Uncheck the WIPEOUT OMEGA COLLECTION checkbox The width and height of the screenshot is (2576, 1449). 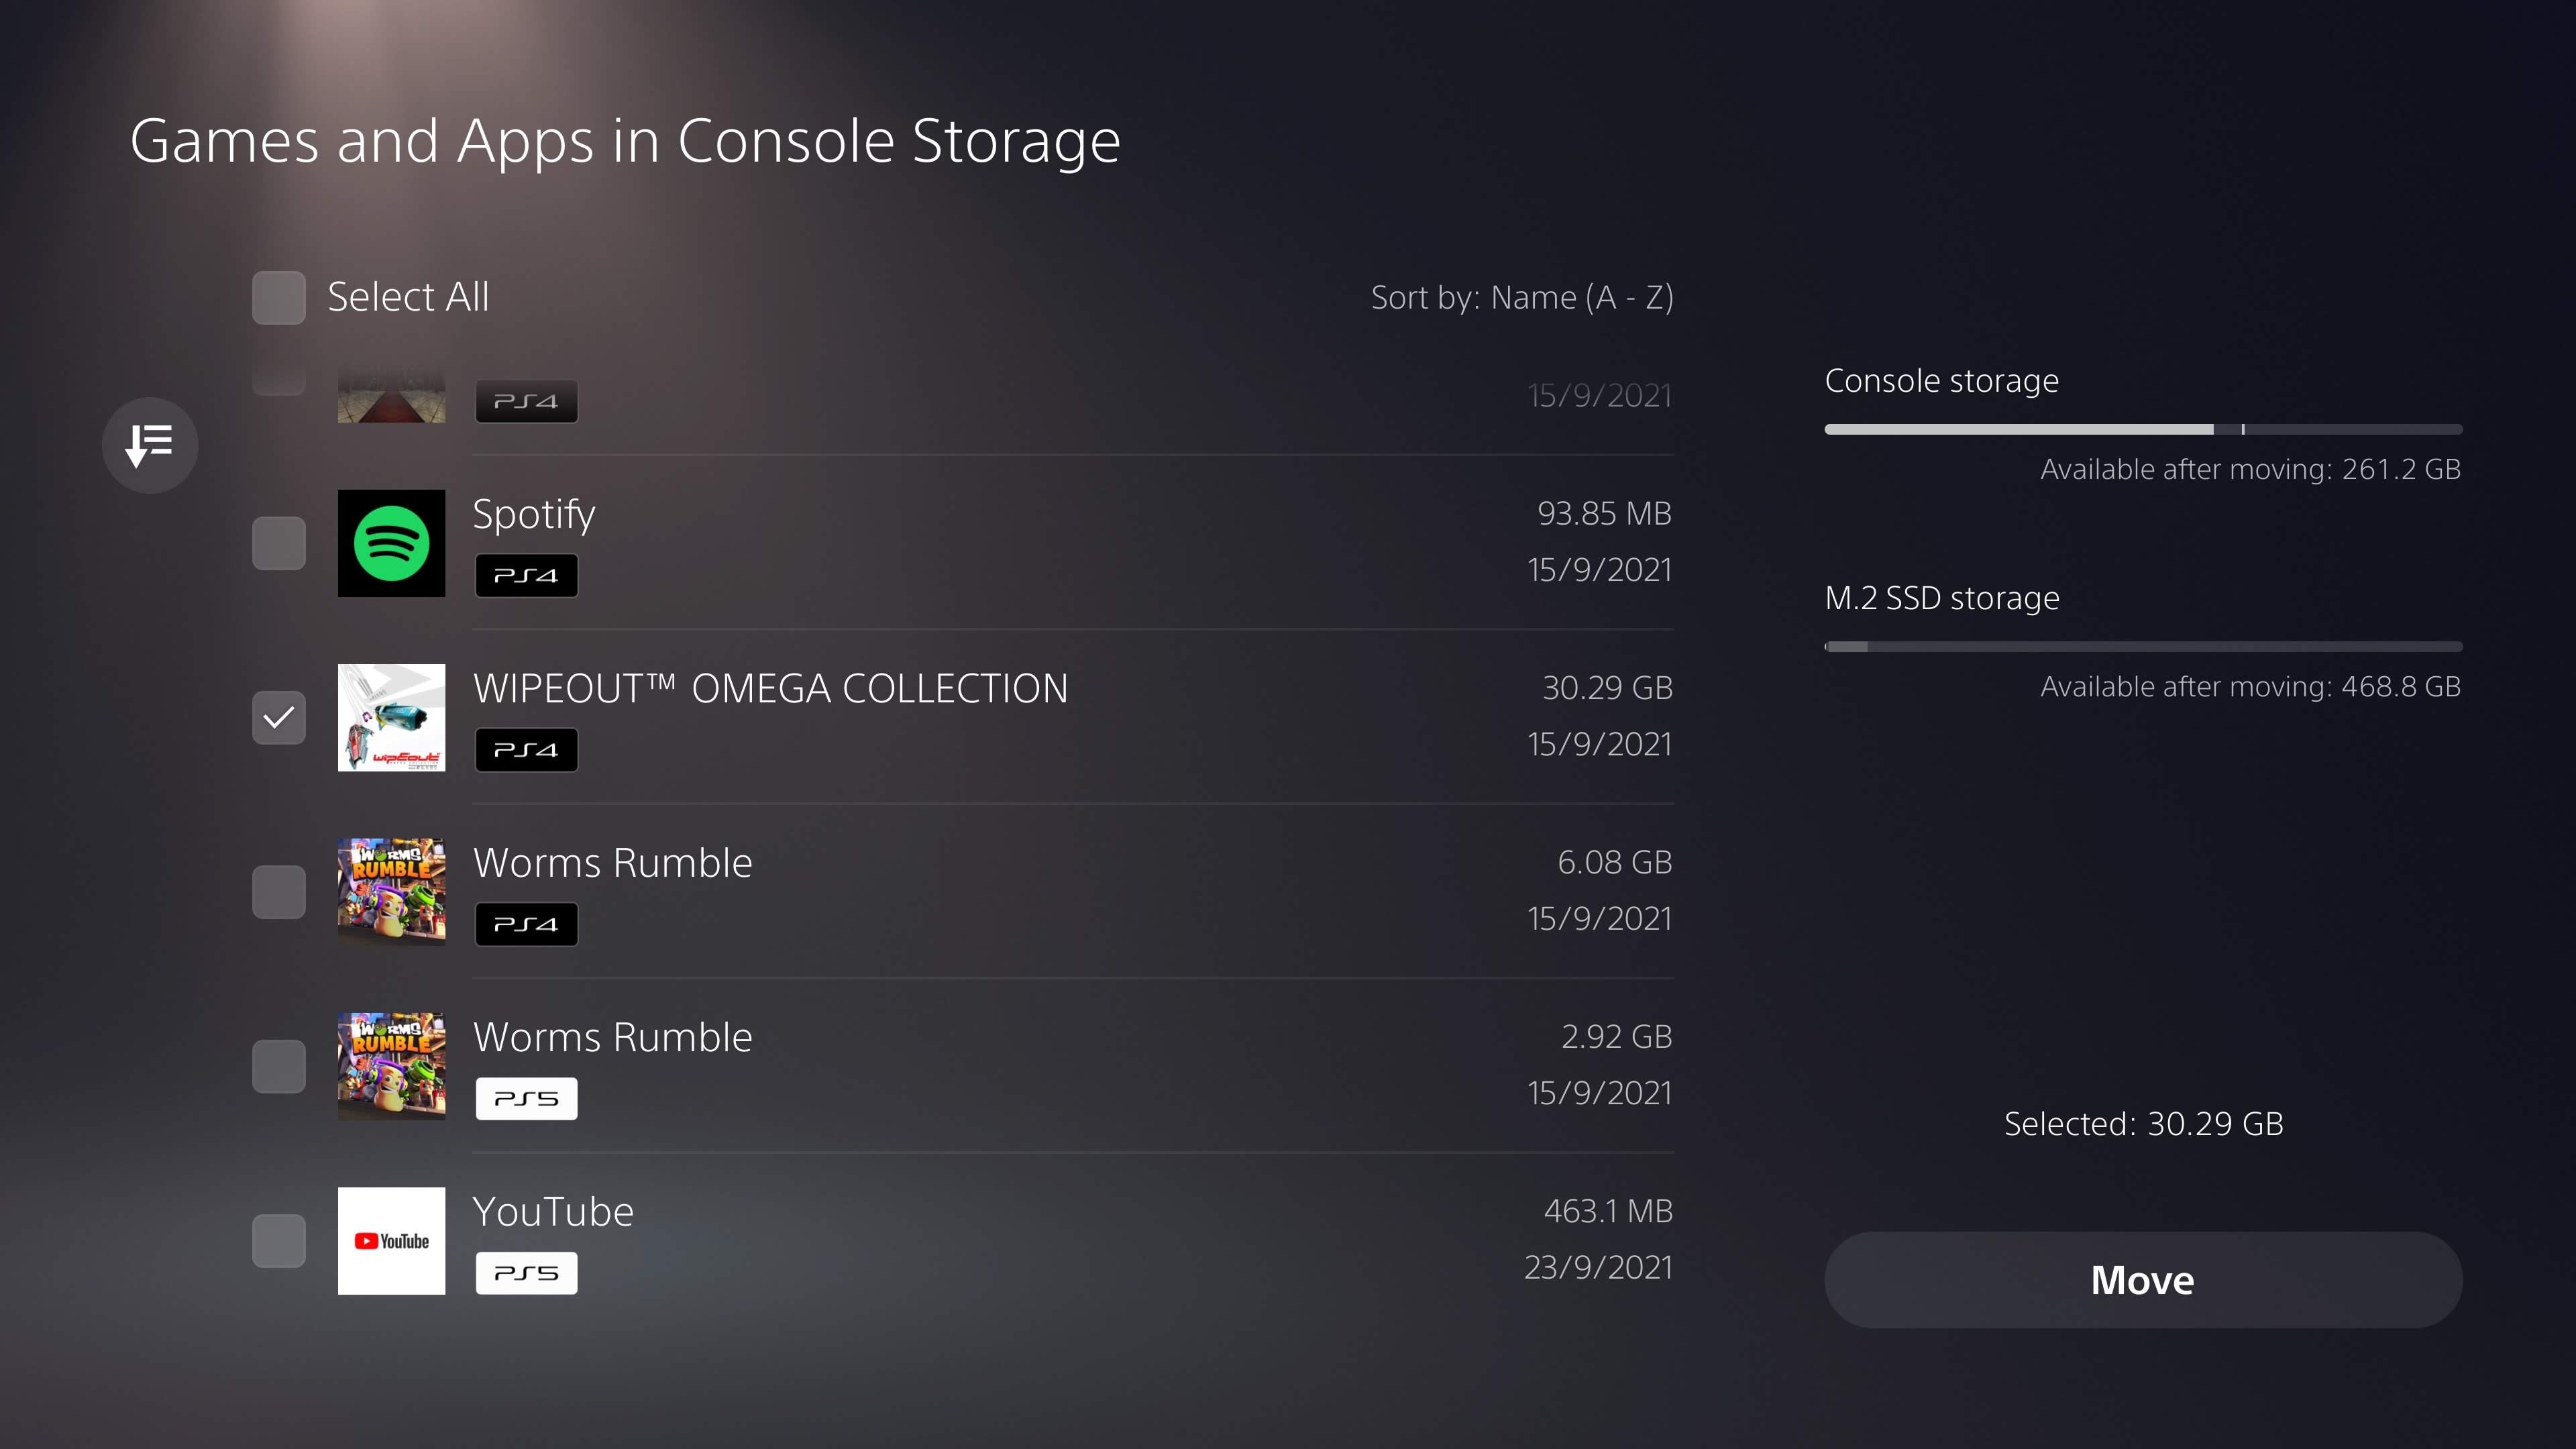[x=279, y=717]
